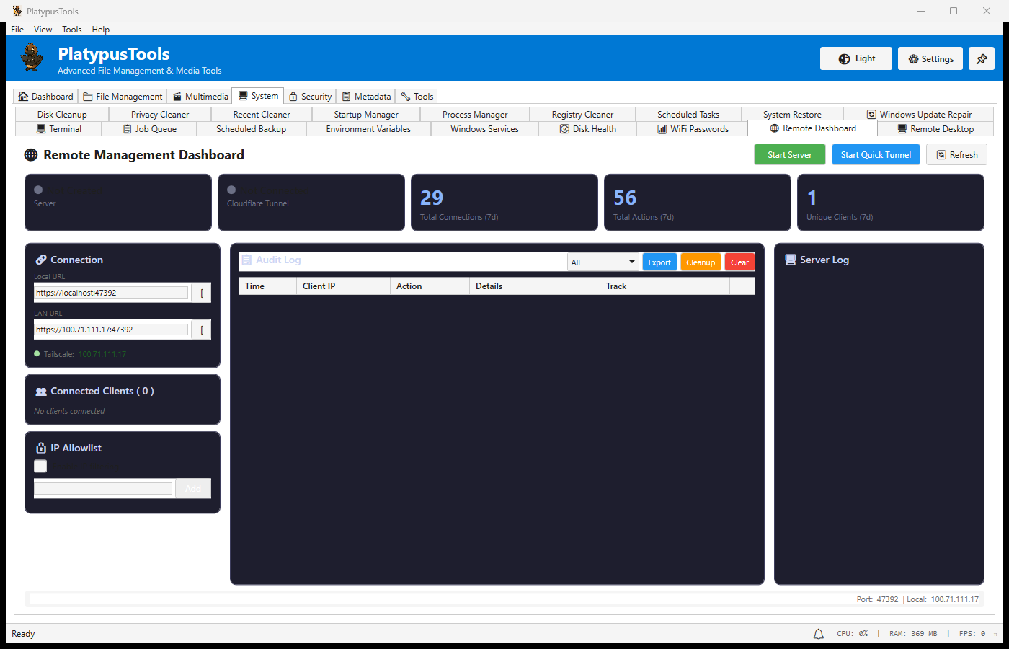
Task: Switch the app theme to Light mode
Action: click(x=855, y=58)
